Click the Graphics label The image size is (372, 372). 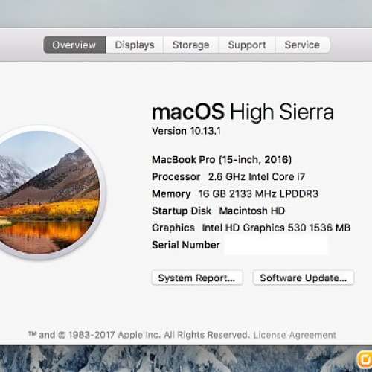[x=173, y=228]
